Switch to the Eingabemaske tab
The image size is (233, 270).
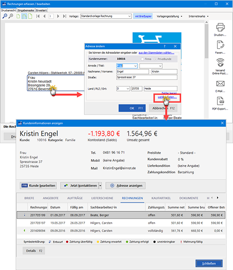pos(26,10)
